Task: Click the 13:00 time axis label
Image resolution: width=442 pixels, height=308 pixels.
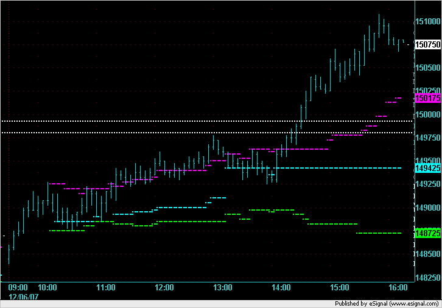Action: pyautogui.click(x=223, y=288)
